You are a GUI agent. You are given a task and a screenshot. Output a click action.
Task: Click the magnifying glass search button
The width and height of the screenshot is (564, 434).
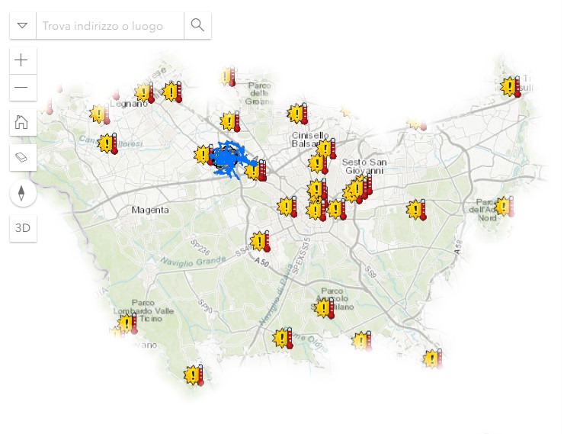pos(197,25)
